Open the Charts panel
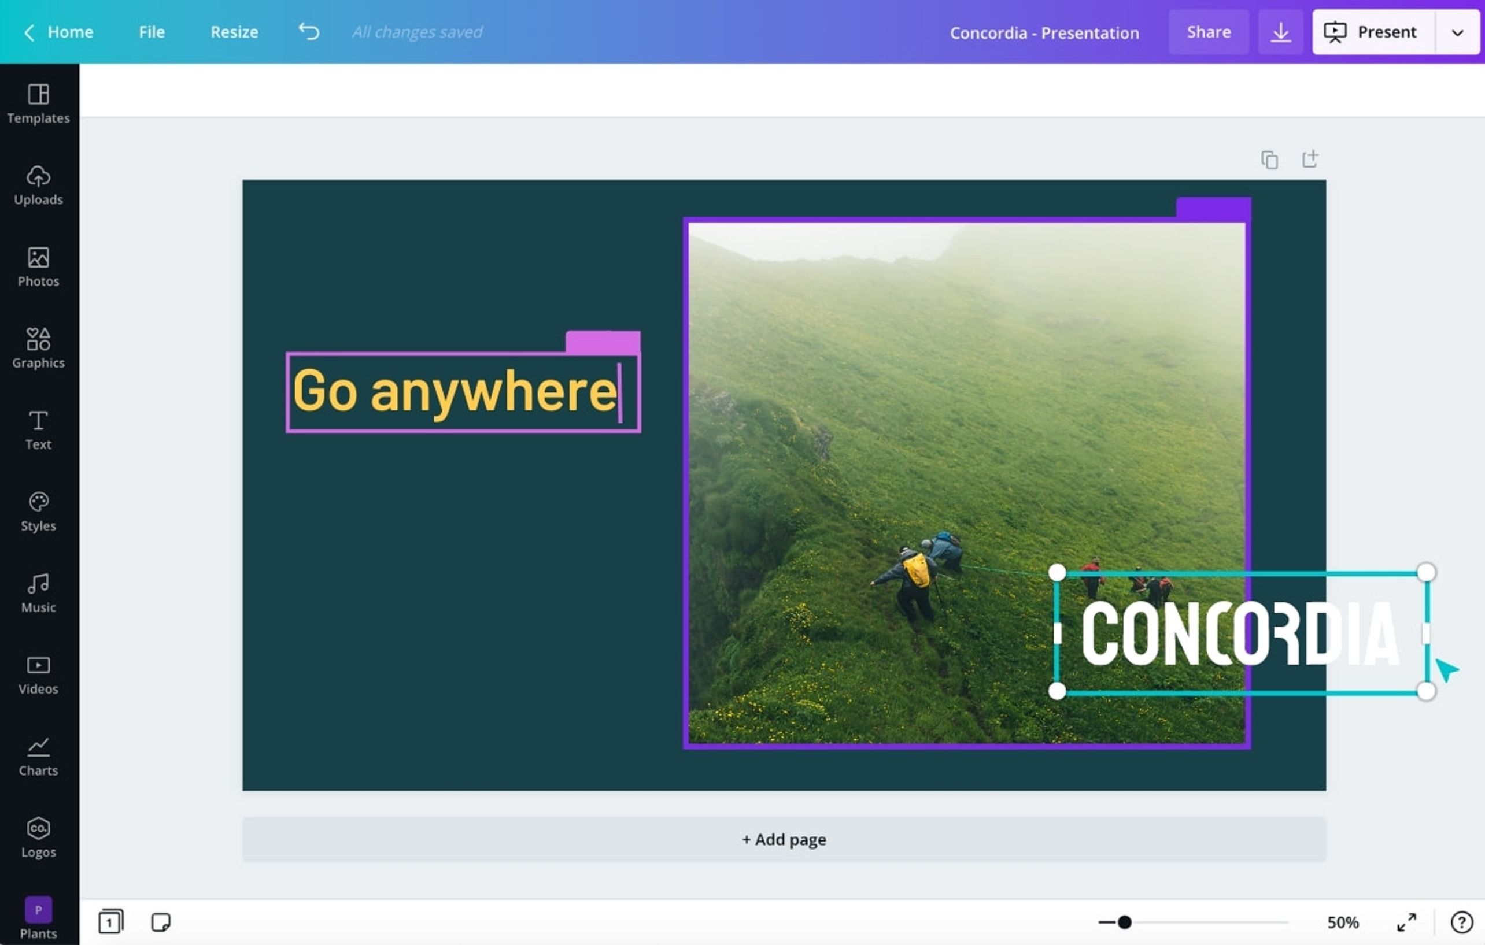The width and height of the screenshot is (1485, 945). click(38, 757)
